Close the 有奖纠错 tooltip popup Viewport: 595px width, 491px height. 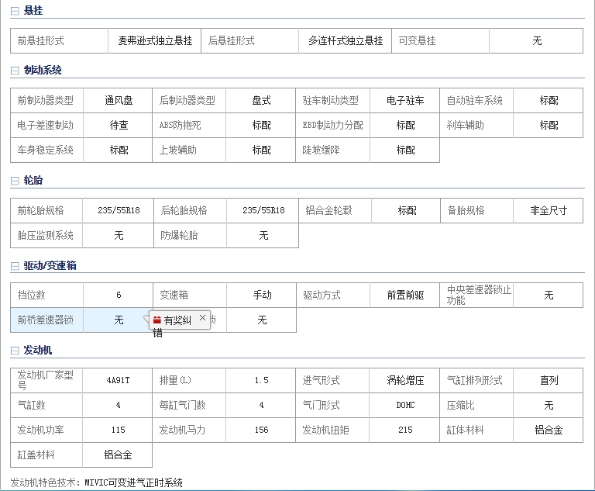[x=203, y=318]
